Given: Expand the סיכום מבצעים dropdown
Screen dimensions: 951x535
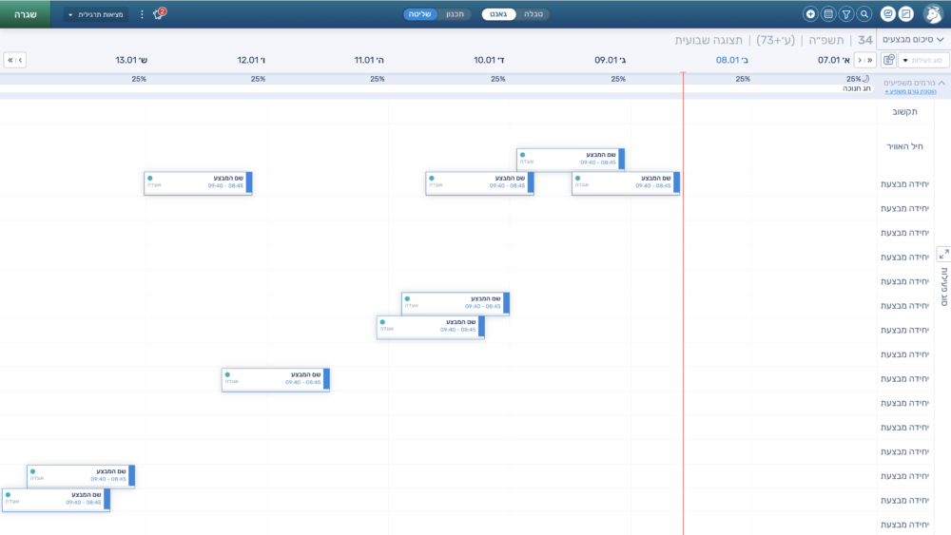Looking at the screenshot, I should point(913,39).
